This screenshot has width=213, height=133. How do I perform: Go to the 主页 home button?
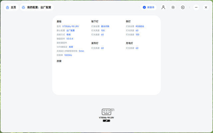(x=11, y=7)
